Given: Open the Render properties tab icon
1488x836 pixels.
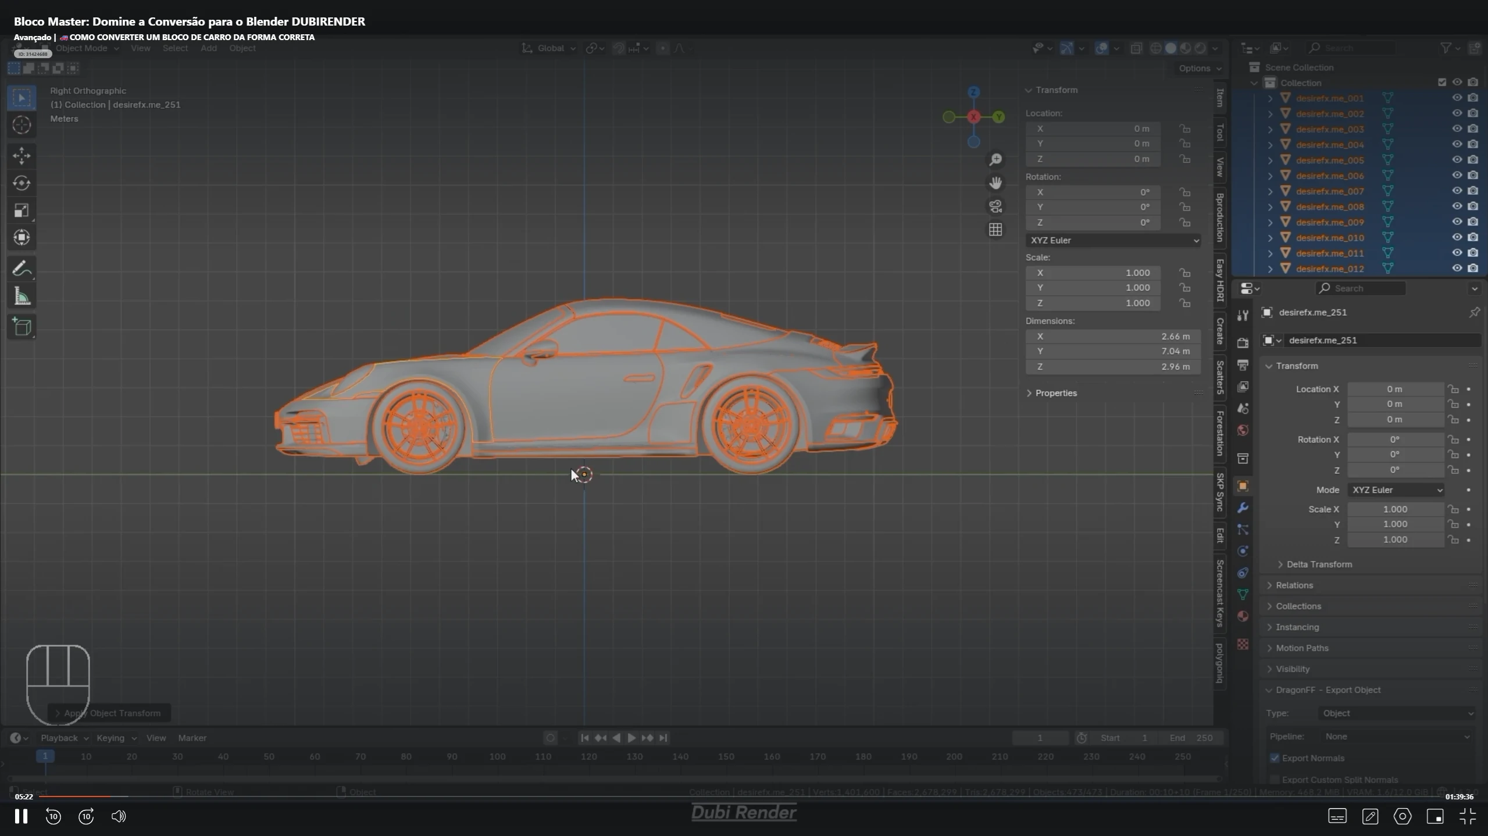Looking at the screenshot, I should click(x=1243, y=343).
